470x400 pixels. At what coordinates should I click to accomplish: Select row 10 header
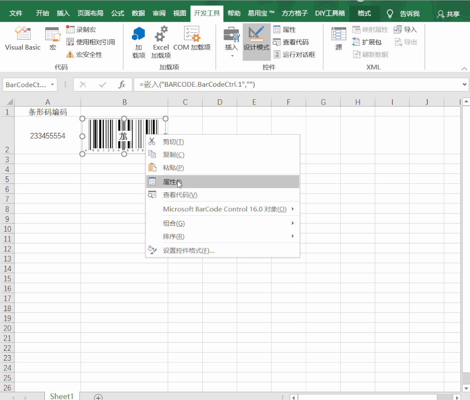click(7, 229)
